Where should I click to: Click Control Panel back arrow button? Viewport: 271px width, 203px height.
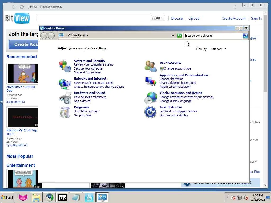tap(44, 36)
